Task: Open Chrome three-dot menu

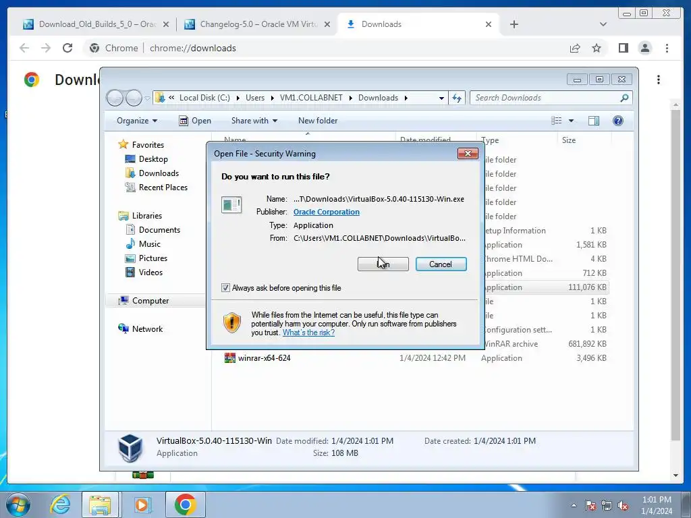Action: click(667, 48)
